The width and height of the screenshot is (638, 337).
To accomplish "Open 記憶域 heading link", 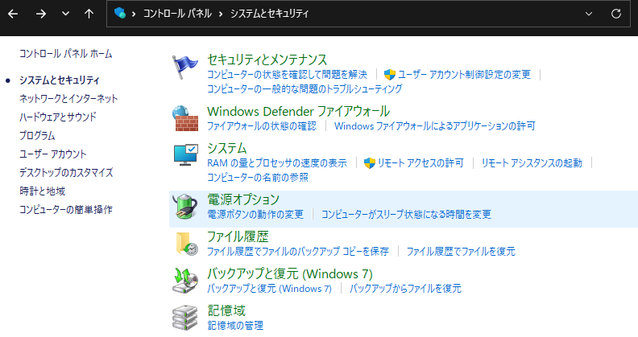I will (226, 310).
